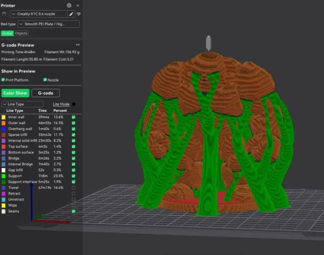Uncheck the Nozzle checkbox
The height and width of the screenshot is (255, 324).
tap(45, 80)
